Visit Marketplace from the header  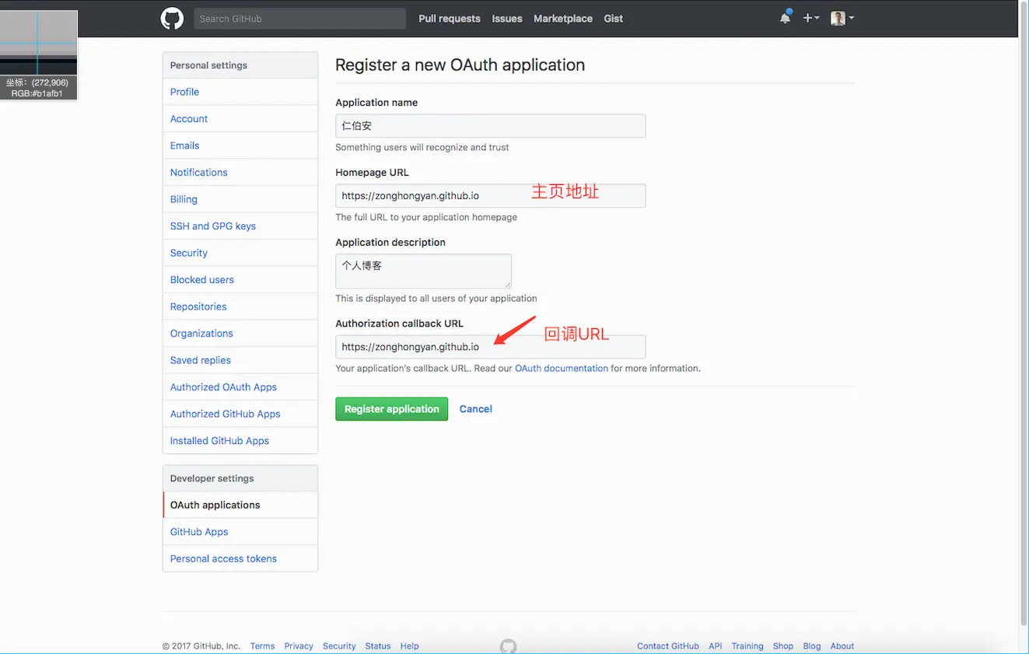tap(563, 19)
